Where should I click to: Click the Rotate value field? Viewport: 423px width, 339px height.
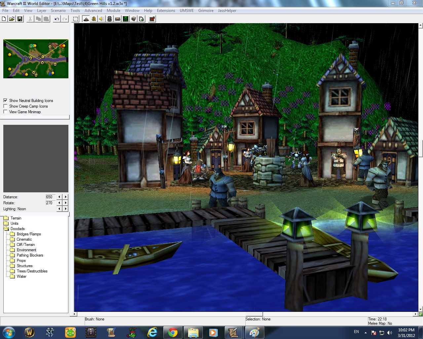51,203
